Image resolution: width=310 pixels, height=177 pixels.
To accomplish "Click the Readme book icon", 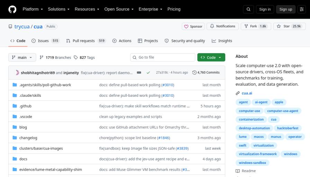I will [x=238, y=171].
